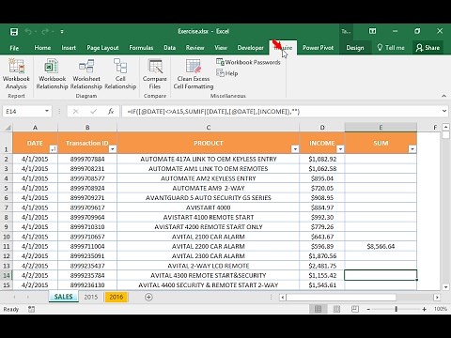Screen dimensions: 451x338
Task: Expand the formula bar chevron
Action: tap(444, 111)
